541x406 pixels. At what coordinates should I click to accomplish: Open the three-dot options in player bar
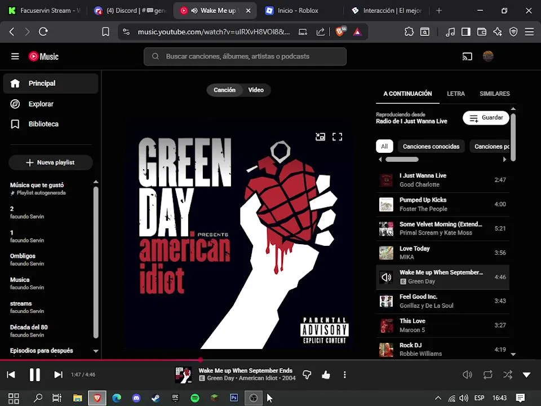tap(344, 374)
